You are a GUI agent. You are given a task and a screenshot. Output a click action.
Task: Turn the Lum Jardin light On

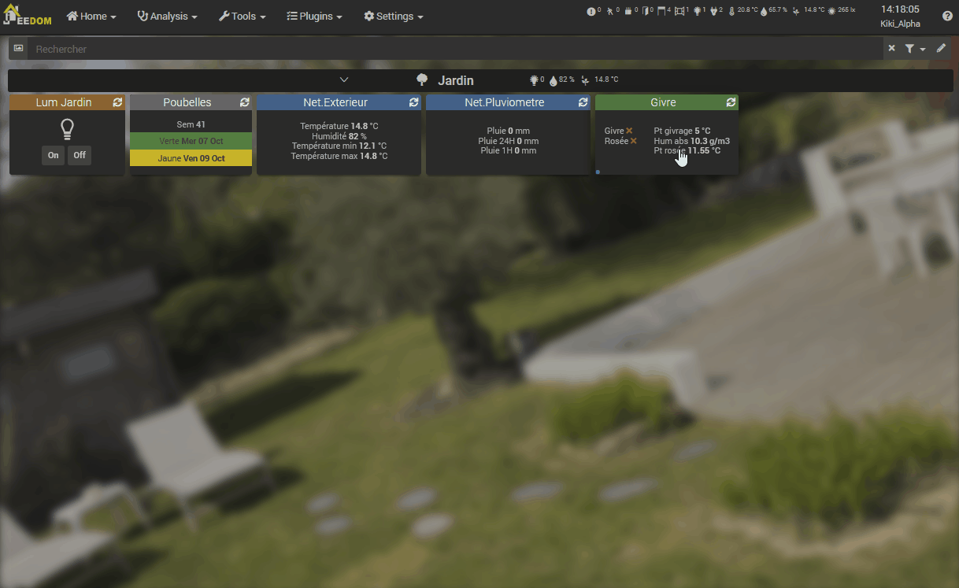(x=53, y=155)
